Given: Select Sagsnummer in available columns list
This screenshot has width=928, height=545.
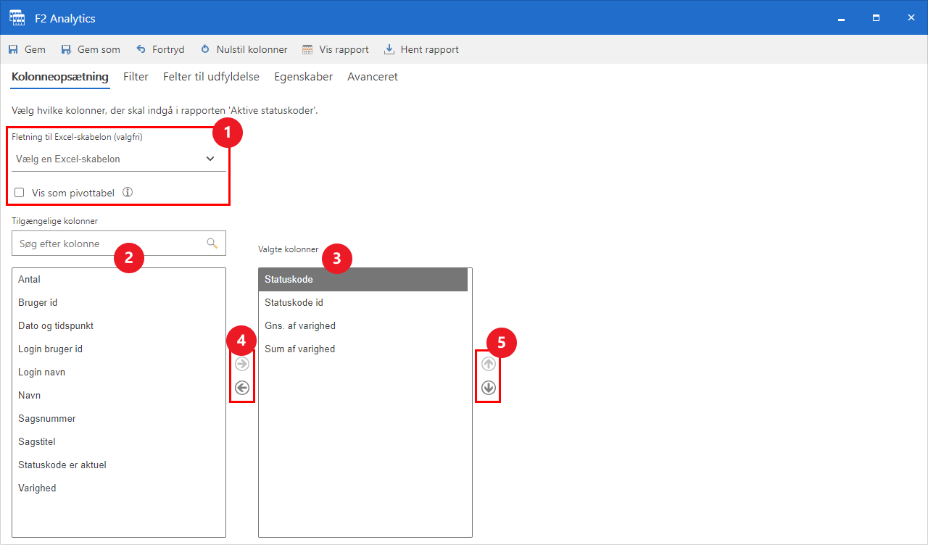Looking at the screenshot, I should pyautogui.click(x=47, y=419).
